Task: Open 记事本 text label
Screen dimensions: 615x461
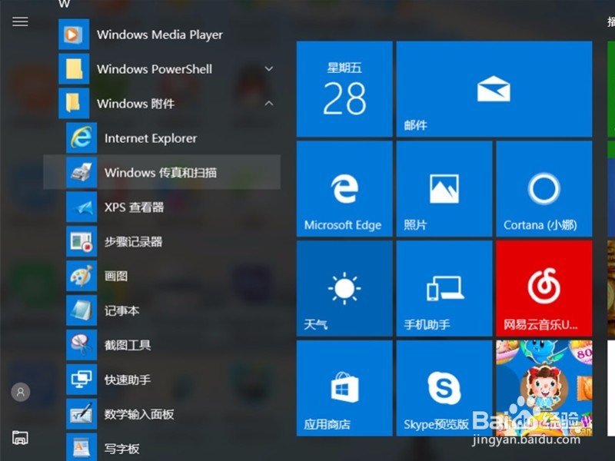Action: (121, 311)
